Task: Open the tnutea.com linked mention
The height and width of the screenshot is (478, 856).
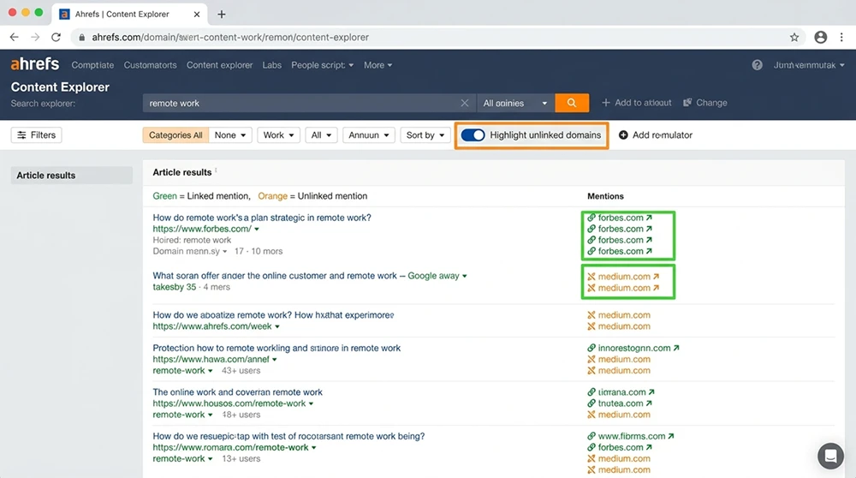Action: [x=620, y=403]
